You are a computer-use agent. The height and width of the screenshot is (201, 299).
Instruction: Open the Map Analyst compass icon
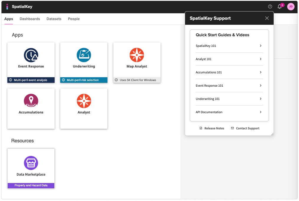click(137, 55)
